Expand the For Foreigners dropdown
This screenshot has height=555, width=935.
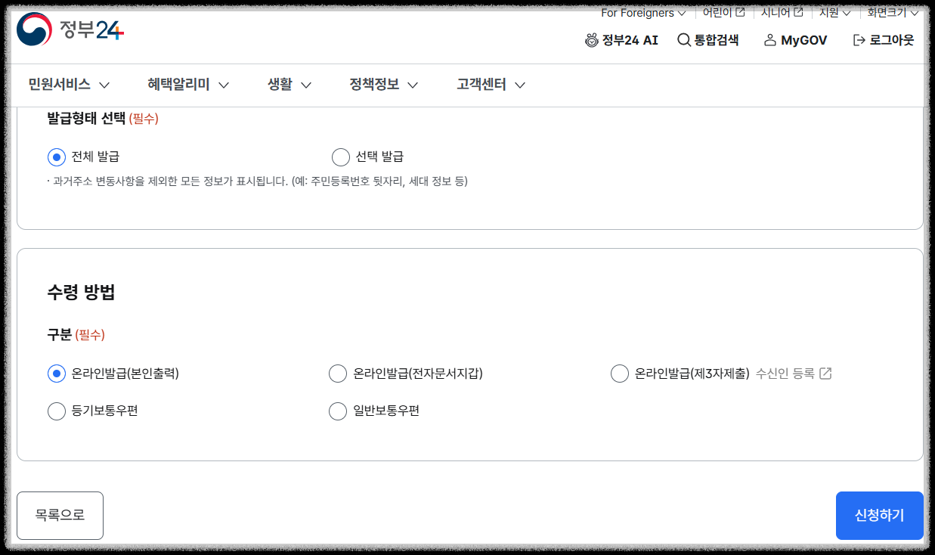[x=643, y=12]
